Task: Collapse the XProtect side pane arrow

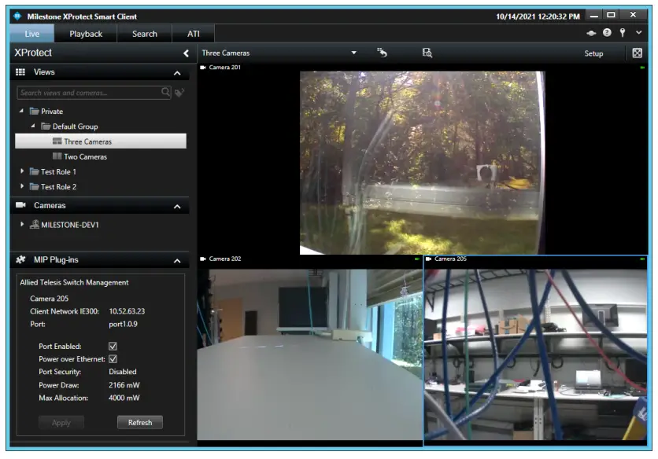Action: (186, 53)
